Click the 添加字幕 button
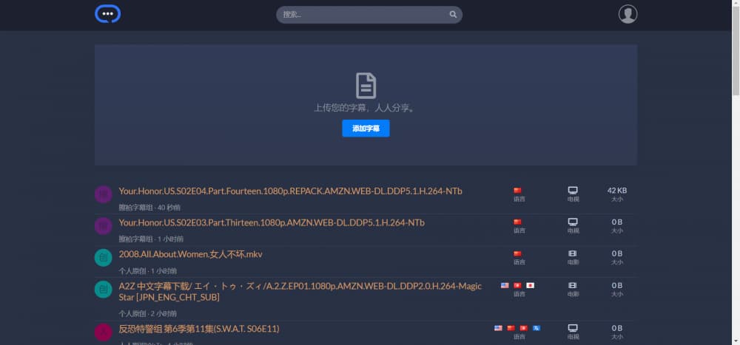740x345 pixels. point(366,129)
